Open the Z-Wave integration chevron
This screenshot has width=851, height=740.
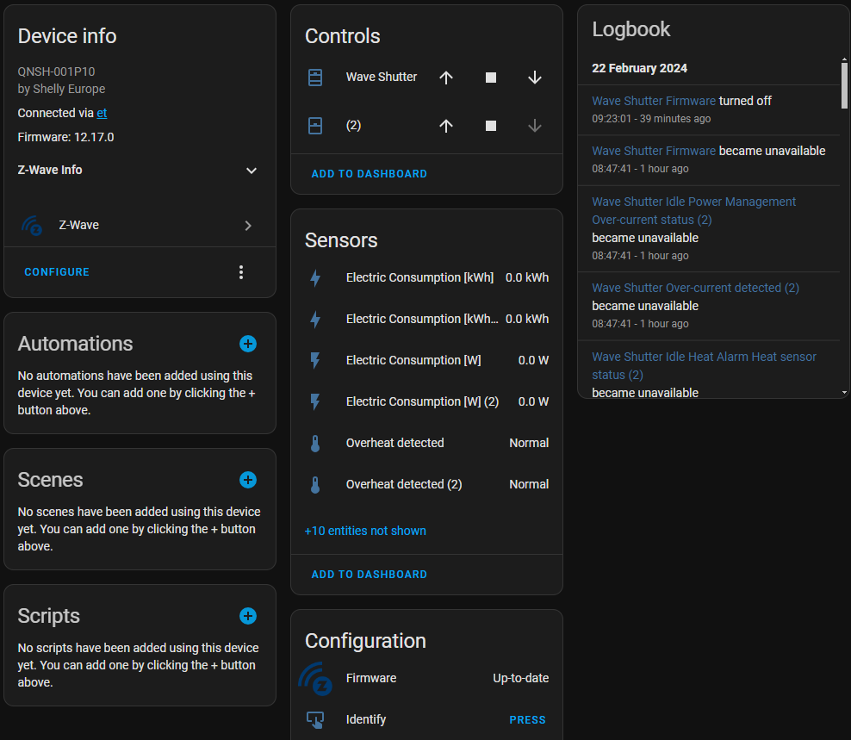click(248, 226)
